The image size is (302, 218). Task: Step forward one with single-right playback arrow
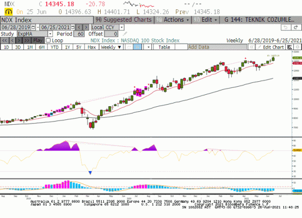coord(19,40)
